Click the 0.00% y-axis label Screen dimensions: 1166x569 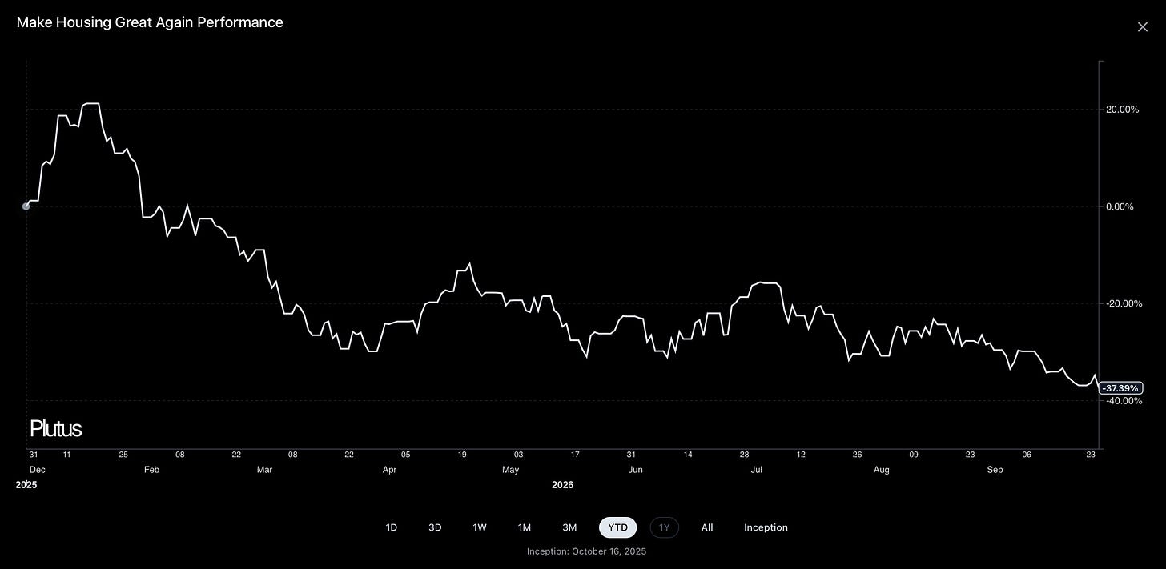point(1120,206)
